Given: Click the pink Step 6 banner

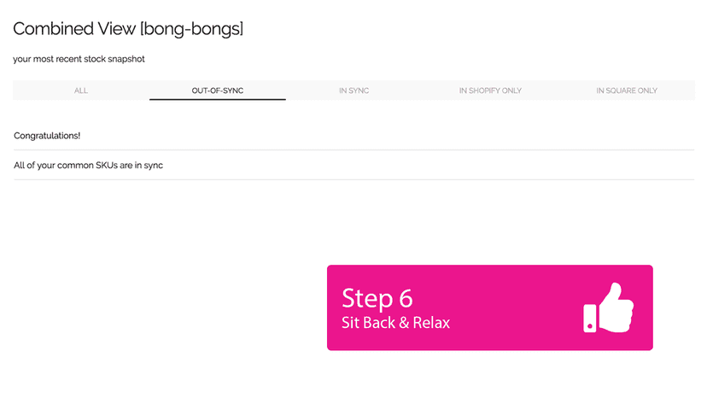Looking at the screenshot, I should click(x=489, y=307).
